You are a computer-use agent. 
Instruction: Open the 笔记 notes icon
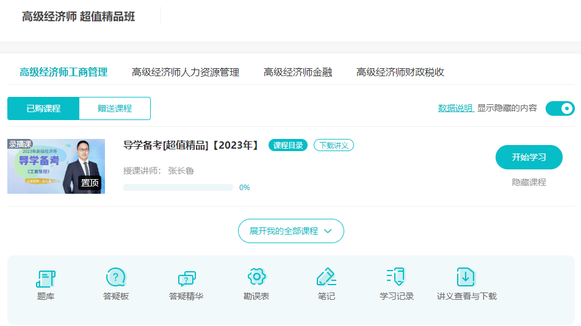pyautogui.click(x=327, y=278)
